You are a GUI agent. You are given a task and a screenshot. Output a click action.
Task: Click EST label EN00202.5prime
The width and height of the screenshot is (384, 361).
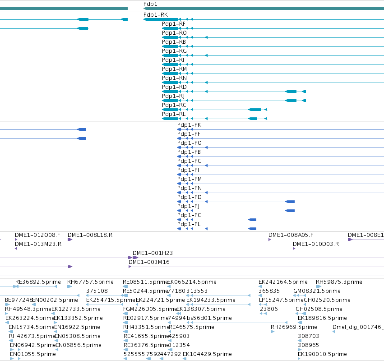(55, 300)
